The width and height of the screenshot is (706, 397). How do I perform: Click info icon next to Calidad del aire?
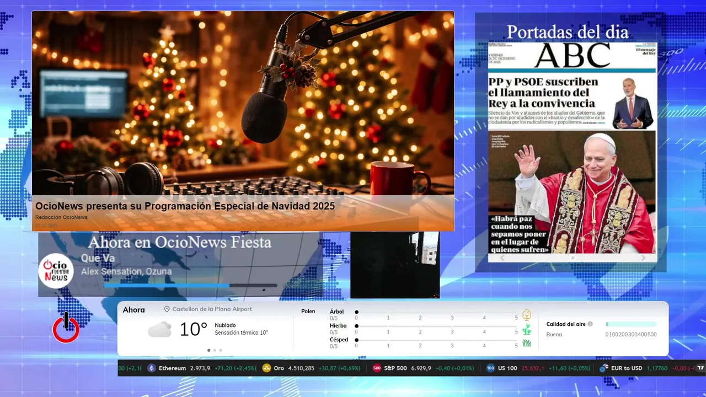tap(590, 324)
